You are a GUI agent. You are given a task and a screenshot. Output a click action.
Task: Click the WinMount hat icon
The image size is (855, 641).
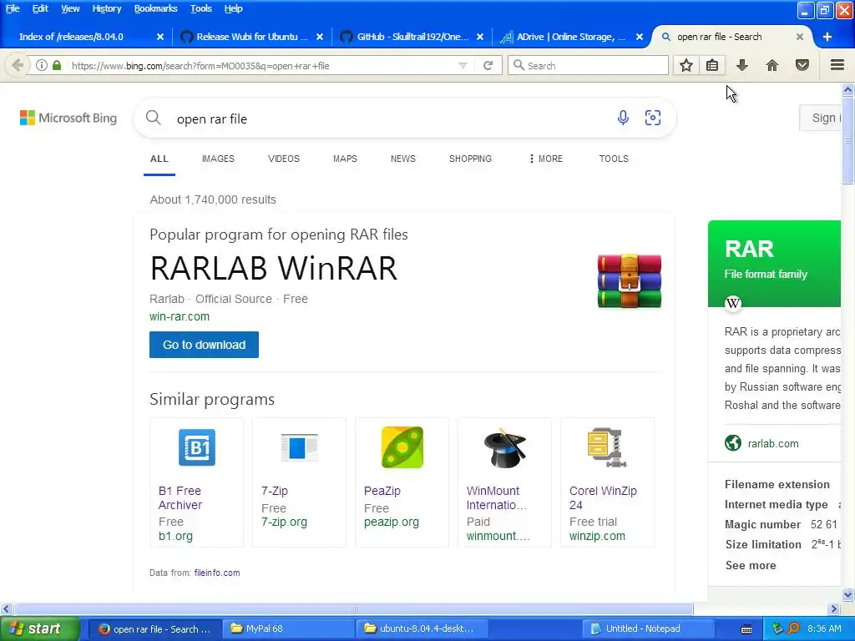504,448
